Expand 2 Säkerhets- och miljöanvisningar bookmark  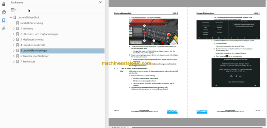[x=14, y=34]
